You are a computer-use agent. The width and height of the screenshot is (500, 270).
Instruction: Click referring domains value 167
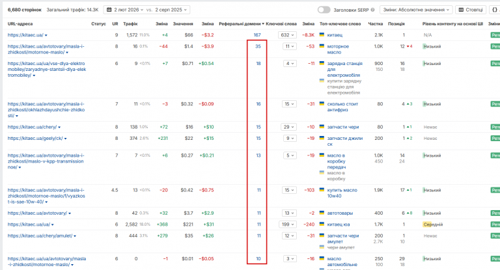(257, 35)
